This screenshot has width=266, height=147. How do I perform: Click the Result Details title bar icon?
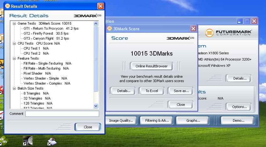pyautogui.click(x=6, y=6)
